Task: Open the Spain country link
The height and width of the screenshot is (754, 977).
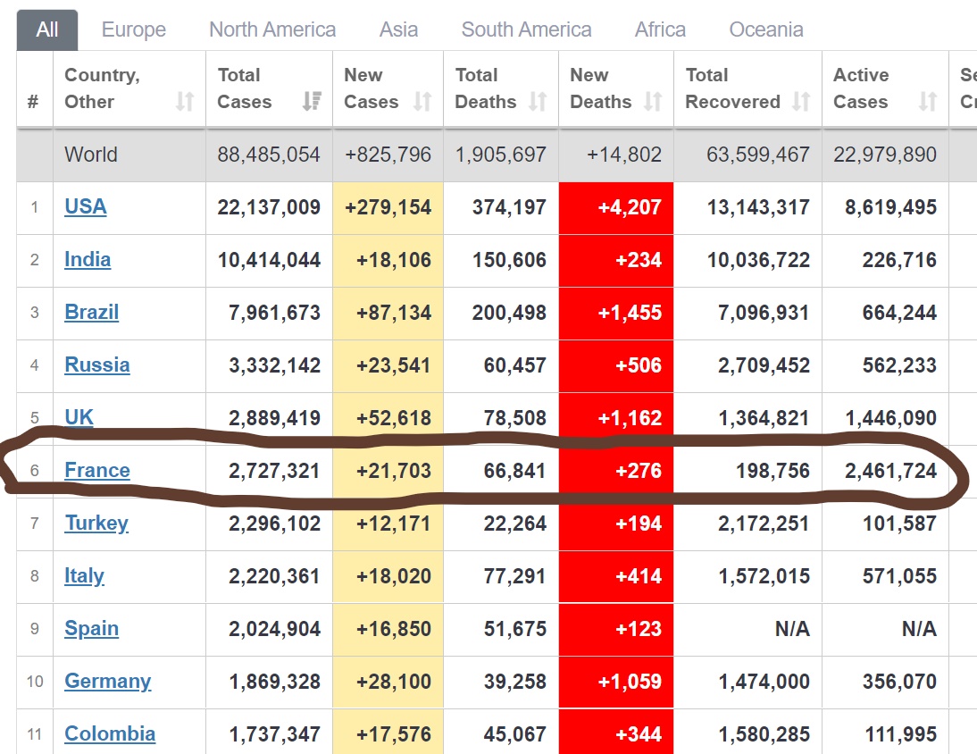Action: (92, 629)
